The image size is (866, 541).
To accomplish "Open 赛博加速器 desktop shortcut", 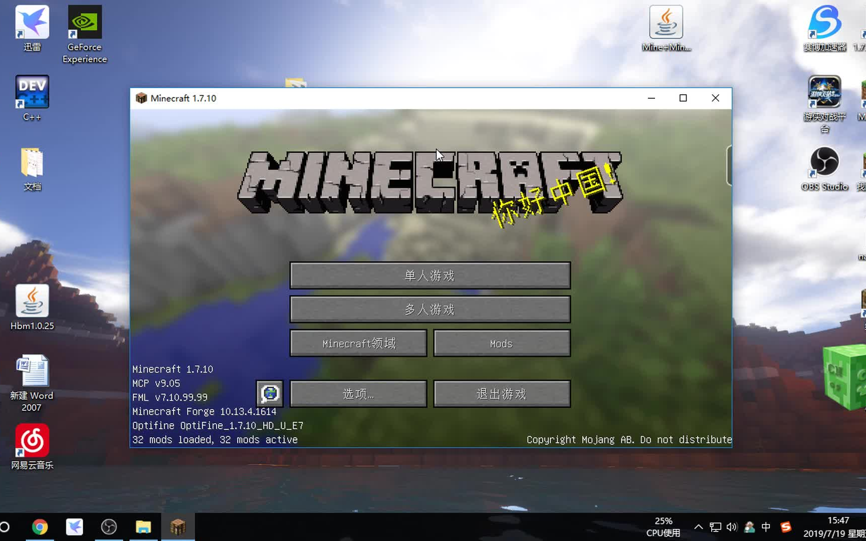I will coord(824,29).
